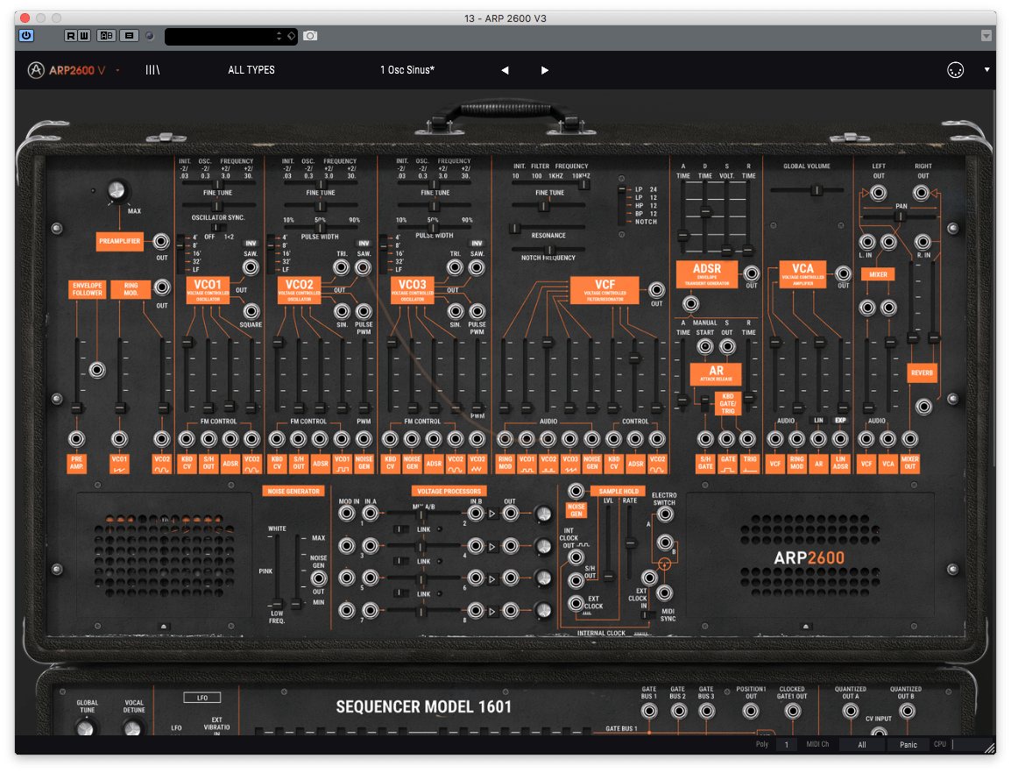Click the VCO2 SIN output jack

pyautogui.click(x=342, y=311)
